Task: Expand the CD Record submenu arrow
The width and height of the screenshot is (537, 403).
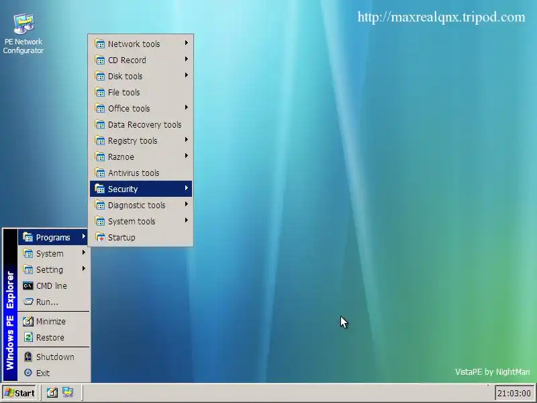Action: 187,59
